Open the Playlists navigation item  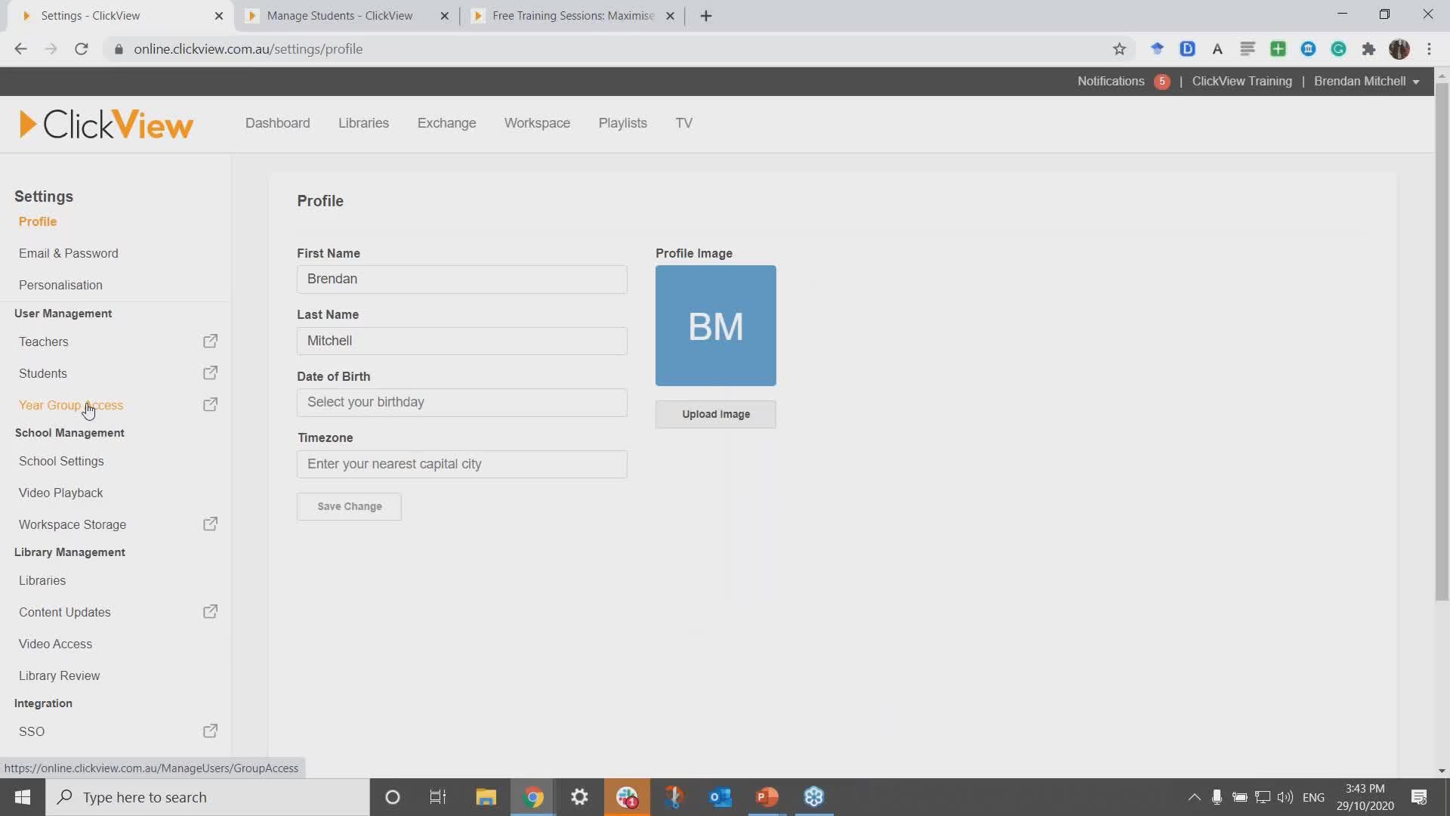(622, 123)
